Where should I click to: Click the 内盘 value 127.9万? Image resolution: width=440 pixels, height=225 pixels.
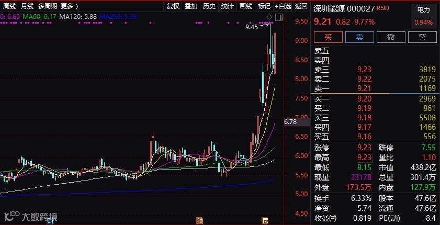(x=424, y=188)
